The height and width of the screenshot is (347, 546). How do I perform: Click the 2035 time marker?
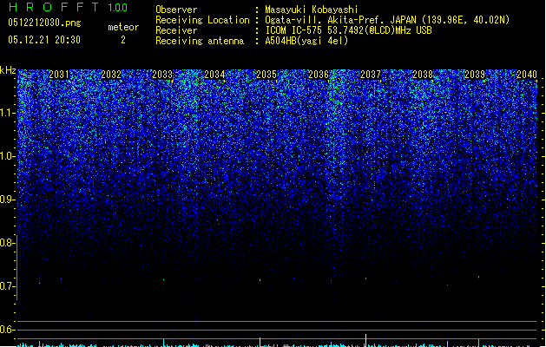tap(266, 75)
